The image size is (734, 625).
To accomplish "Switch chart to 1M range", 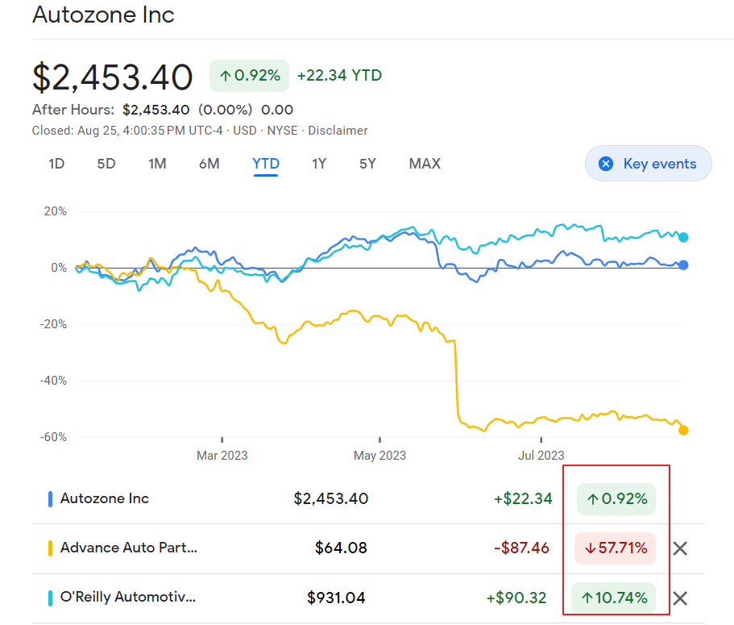I will click(157, 164).
